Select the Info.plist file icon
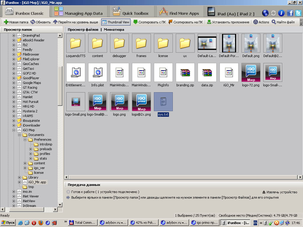 tap(98, 73)
